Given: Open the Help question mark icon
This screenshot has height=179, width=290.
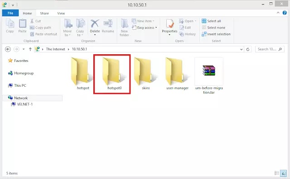Looking at the screenshot, I should pyautogui.click(x=285, y=13).
